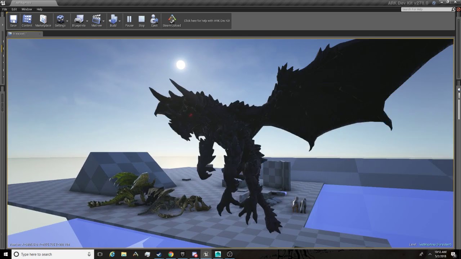The width and height of the screenshot is (461, 259).
Task: Expand the Build options dropdown arrow
Action: (x=120, y=21)
